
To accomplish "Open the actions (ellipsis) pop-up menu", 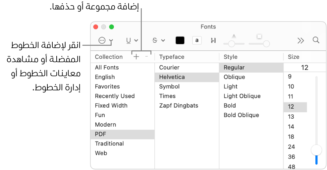I will pos(105,40).
